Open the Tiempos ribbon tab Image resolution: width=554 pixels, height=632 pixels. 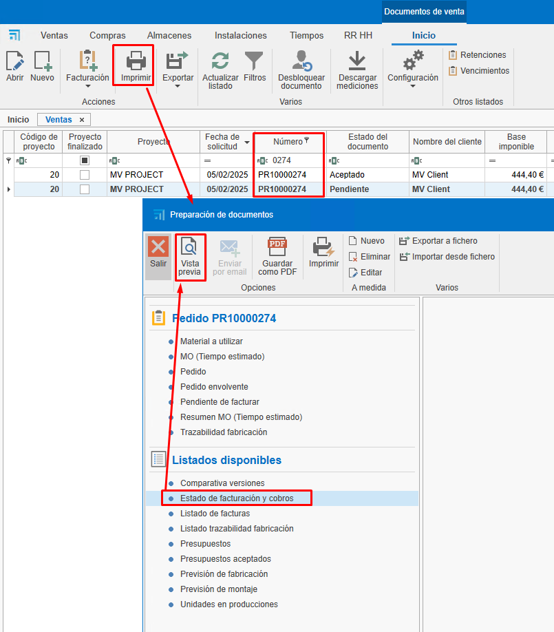(x=307, y=36)
